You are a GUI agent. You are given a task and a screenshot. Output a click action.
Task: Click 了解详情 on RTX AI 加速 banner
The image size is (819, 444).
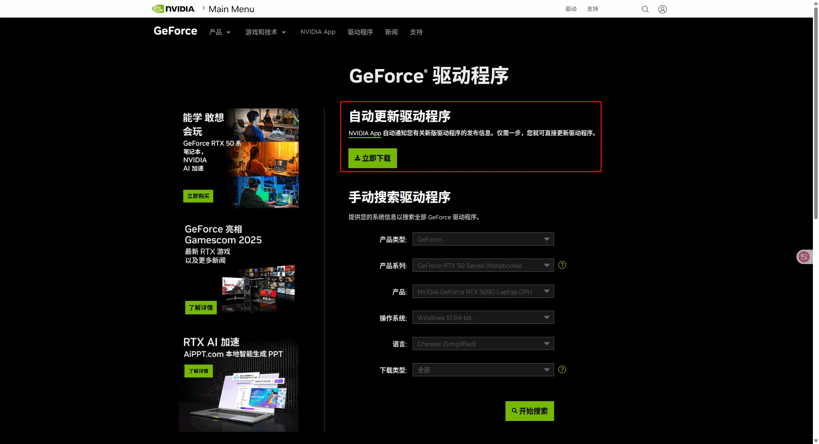click(x=198, y=371)
